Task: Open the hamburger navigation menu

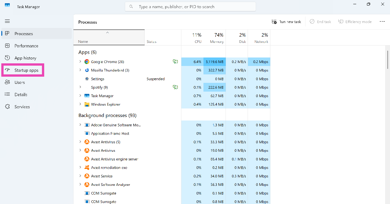Action: tap(7, 21)
